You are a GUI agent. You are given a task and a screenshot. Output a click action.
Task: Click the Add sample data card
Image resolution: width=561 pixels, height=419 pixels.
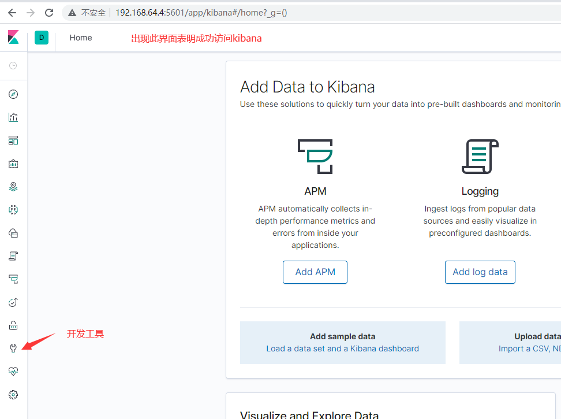(342, 343)
